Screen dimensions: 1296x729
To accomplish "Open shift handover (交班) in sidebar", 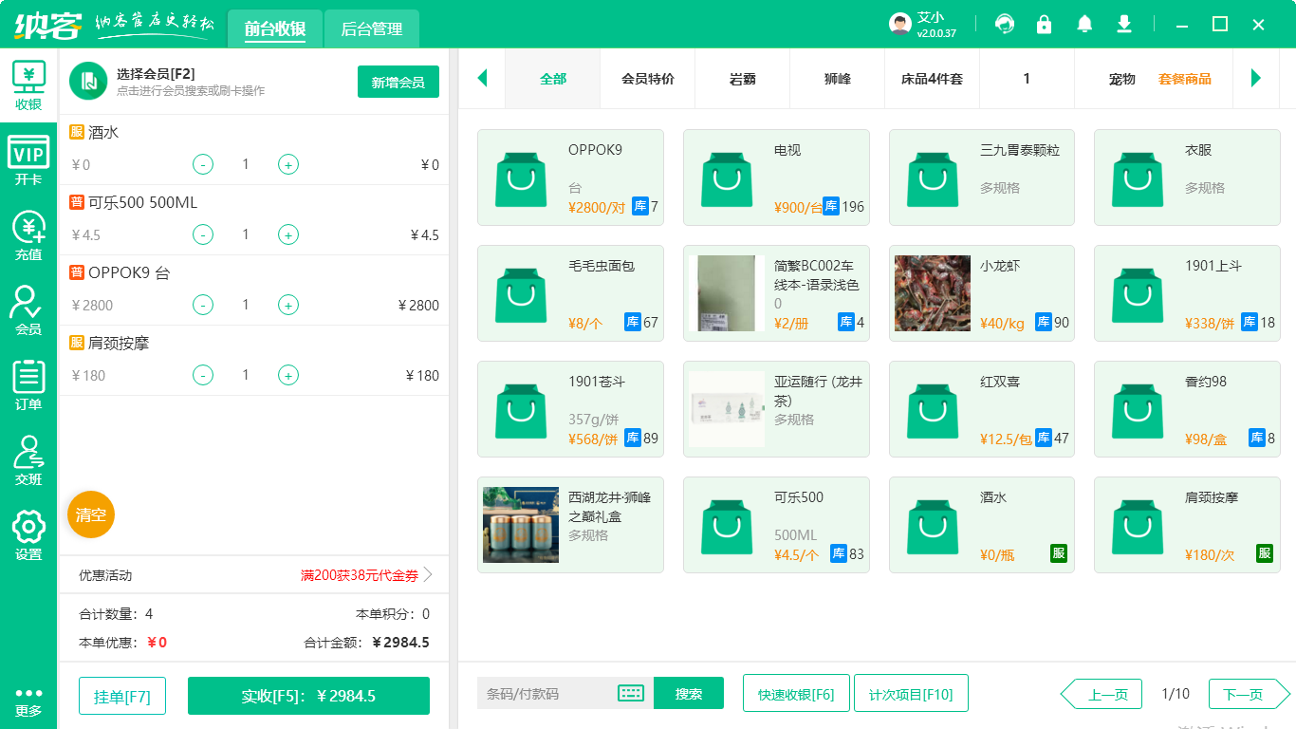I will 28,459.
